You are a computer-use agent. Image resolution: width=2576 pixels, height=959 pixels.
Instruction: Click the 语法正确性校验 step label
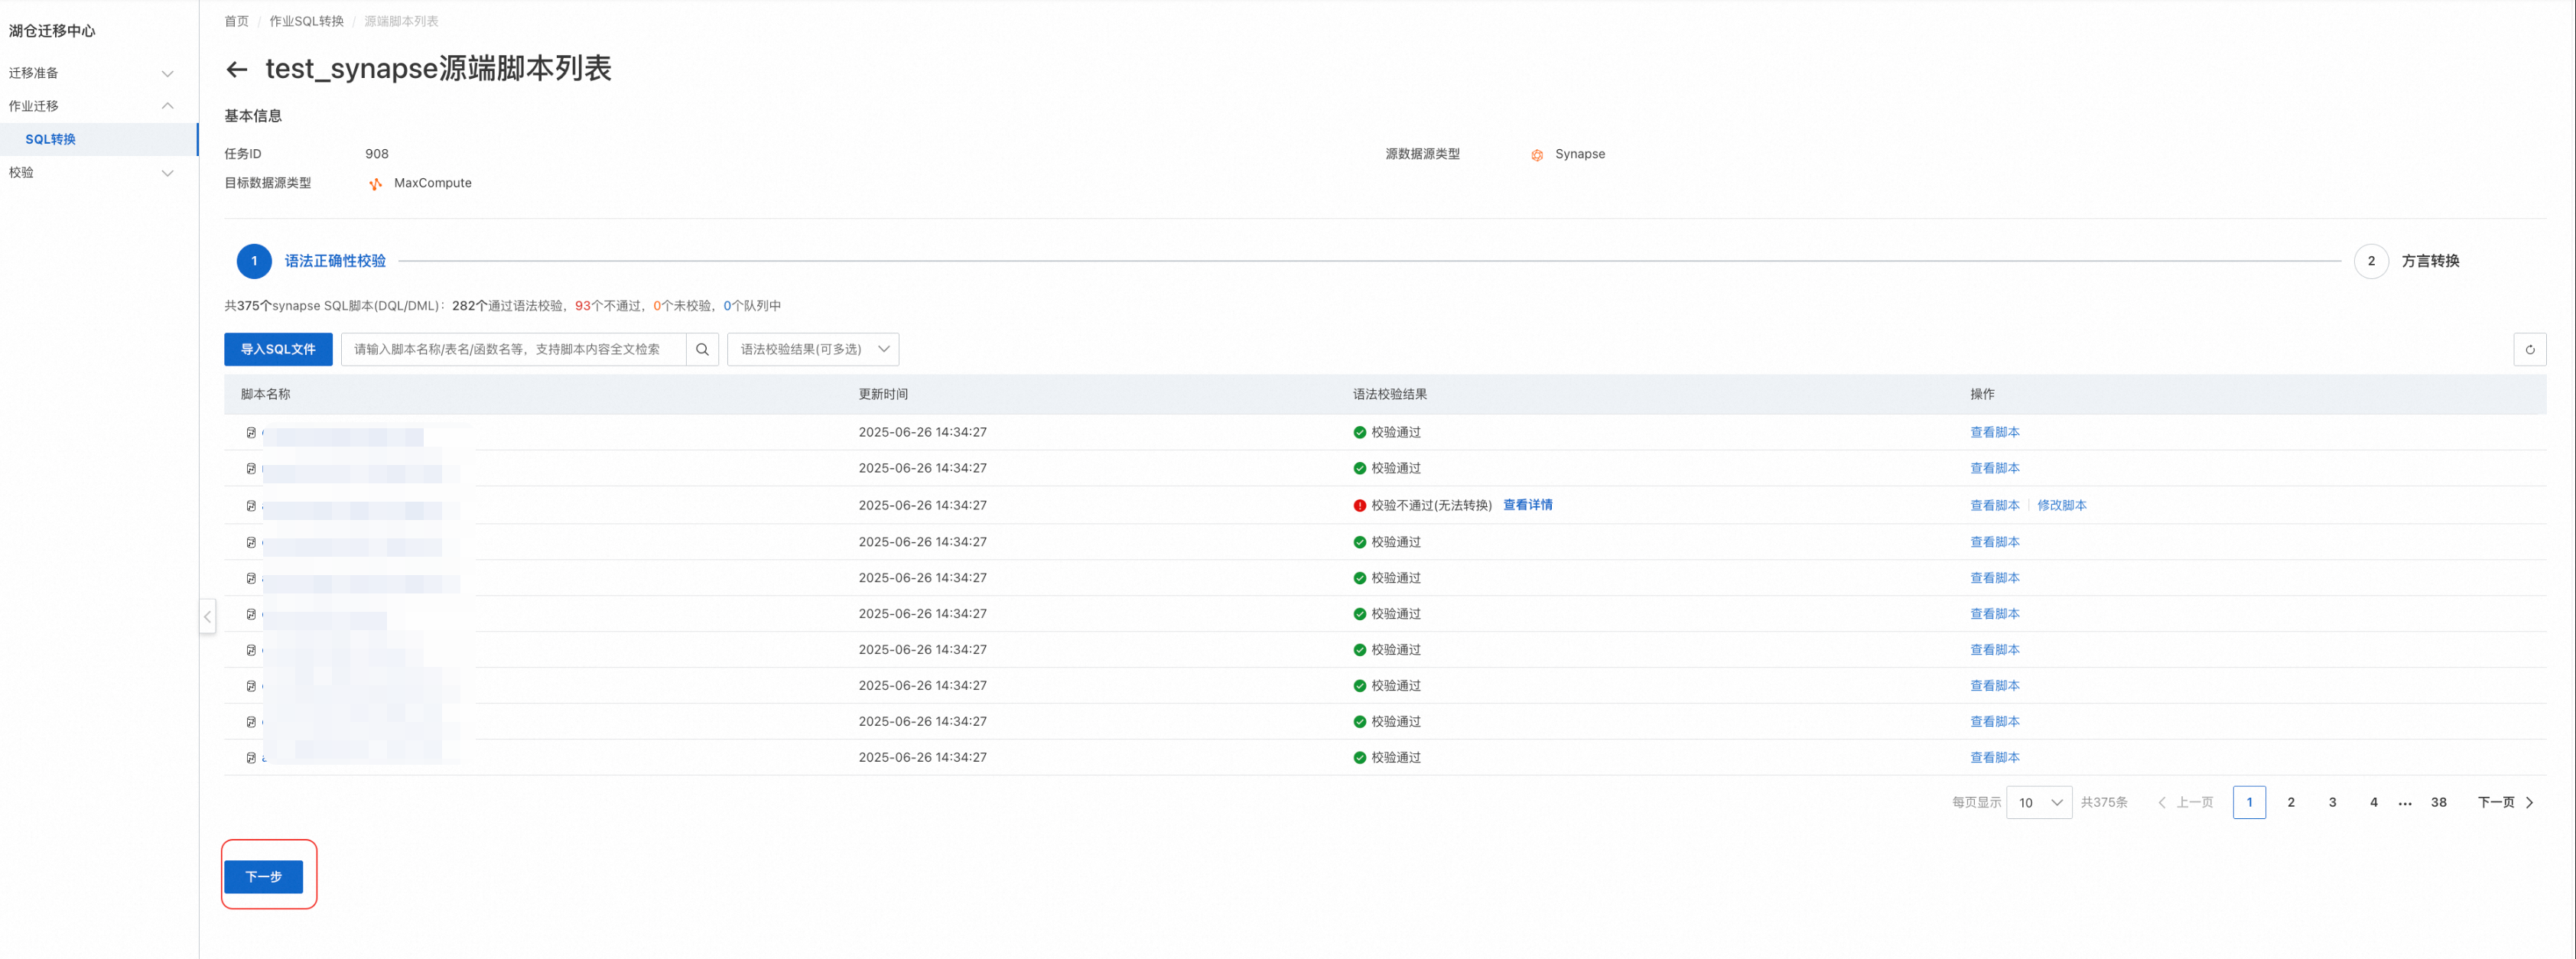coord(335,261)
